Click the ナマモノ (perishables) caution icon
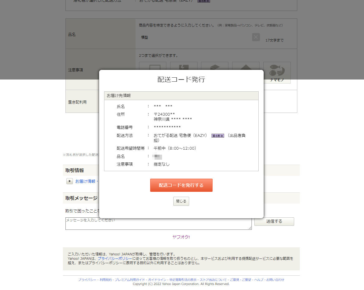The width and height of the screenshot is (364, 290). point(277,72)
